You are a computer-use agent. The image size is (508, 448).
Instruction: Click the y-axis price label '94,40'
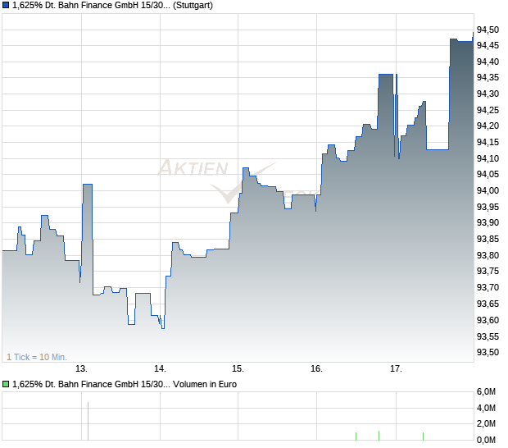pos(488,62)
